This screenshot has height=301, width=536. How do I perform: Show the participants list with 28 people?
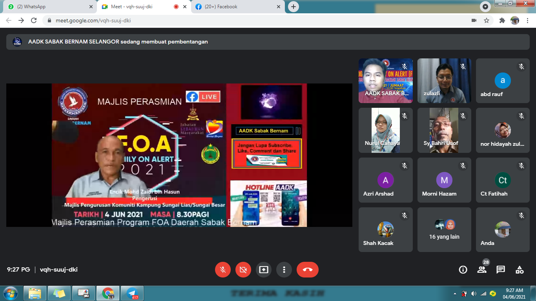pos(482,269)
